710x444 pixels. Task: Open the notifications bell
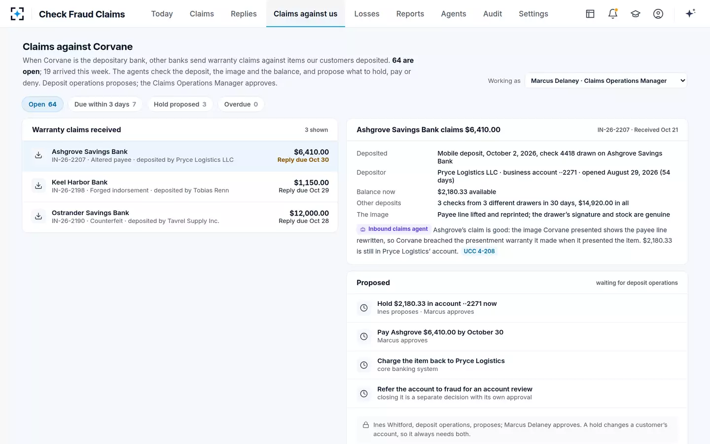click(x=613, y=14)
